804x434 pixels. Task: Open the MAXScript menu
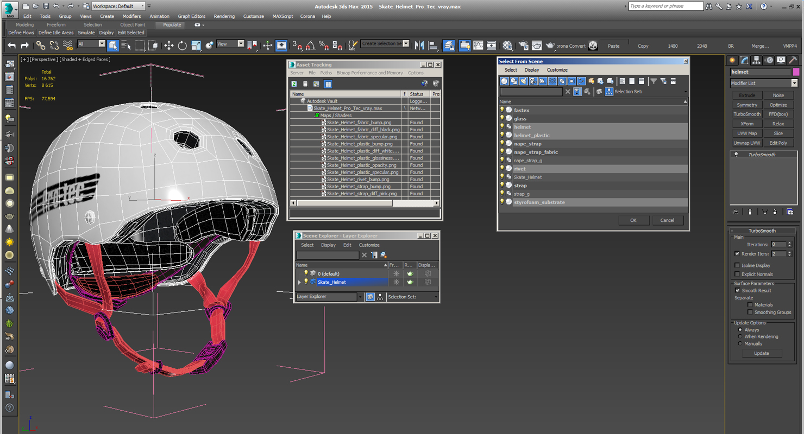pyautogui.click(x=282, y=16)
